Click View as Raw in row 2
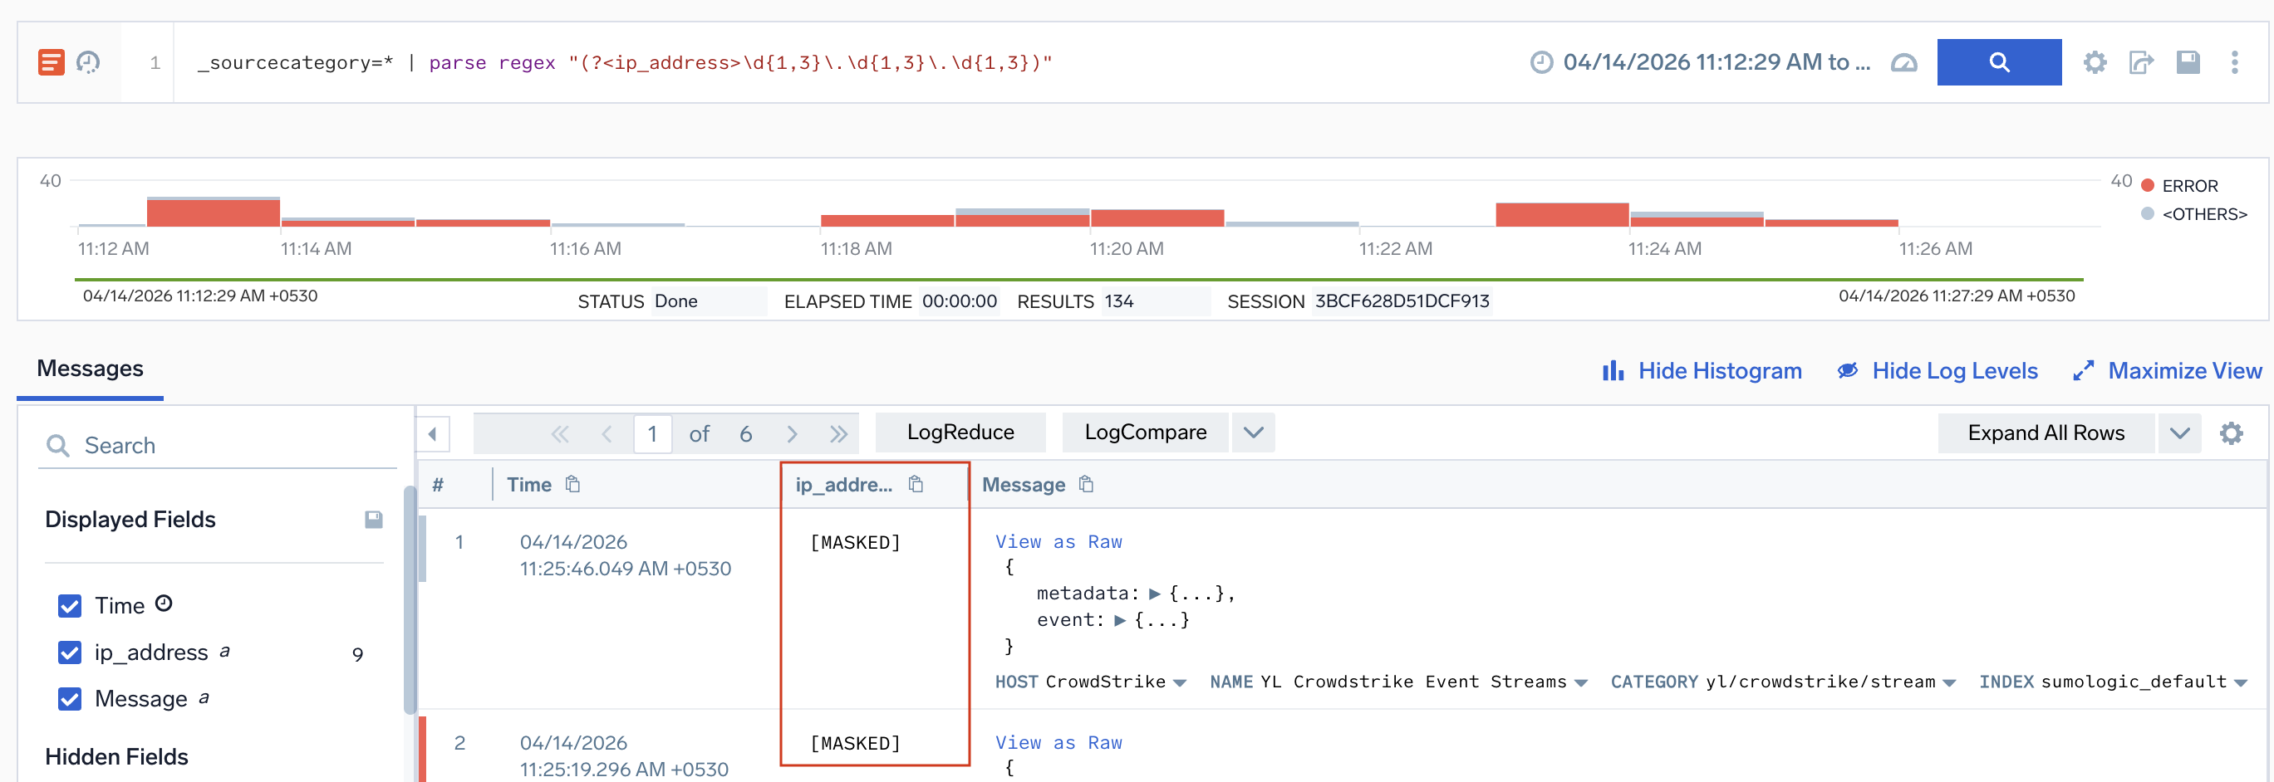 [1058, 742]
